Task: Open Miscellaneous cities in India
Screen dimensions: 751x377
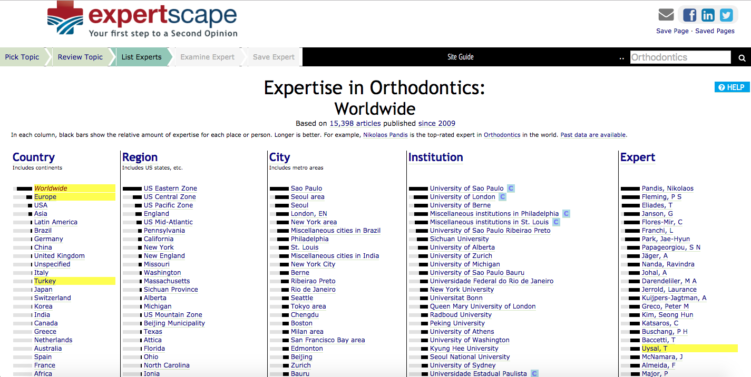Action: [x=335, y=256]
